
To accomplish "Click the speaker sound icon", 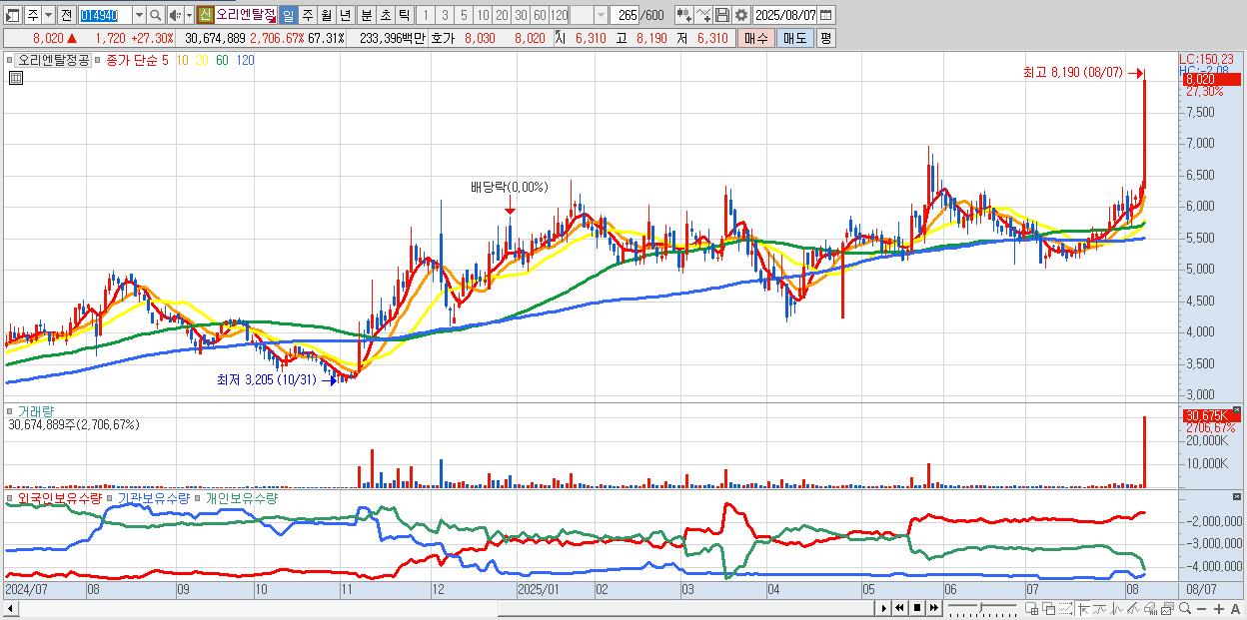I will [x=174, y=16].
